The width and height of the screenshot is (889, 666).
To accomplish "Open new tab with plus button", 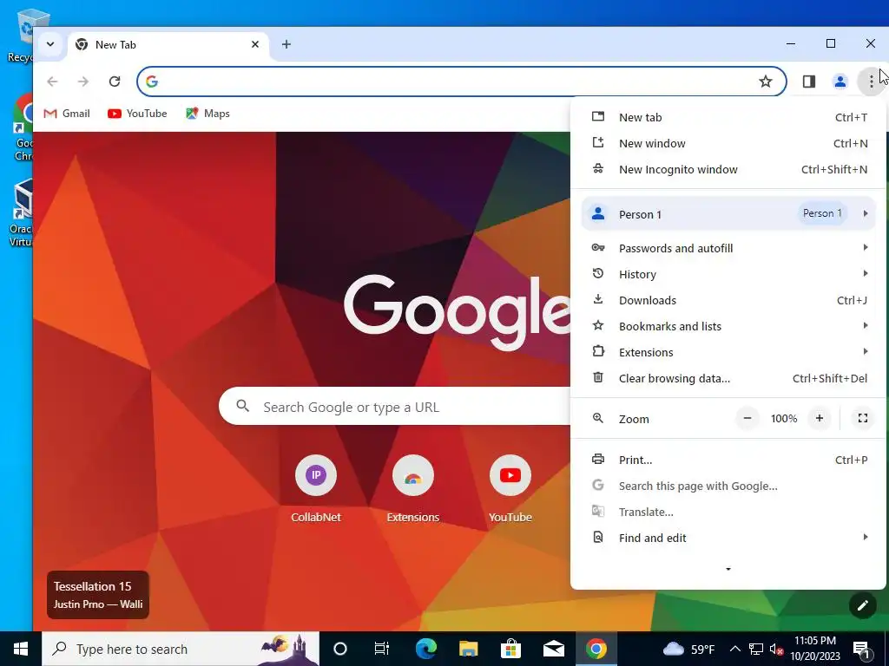I will [x=286, y=44].
